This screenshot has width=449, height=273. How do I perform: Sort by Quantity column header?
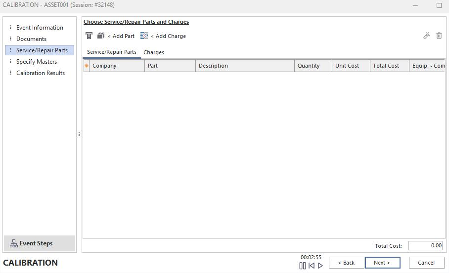[313, 66]
